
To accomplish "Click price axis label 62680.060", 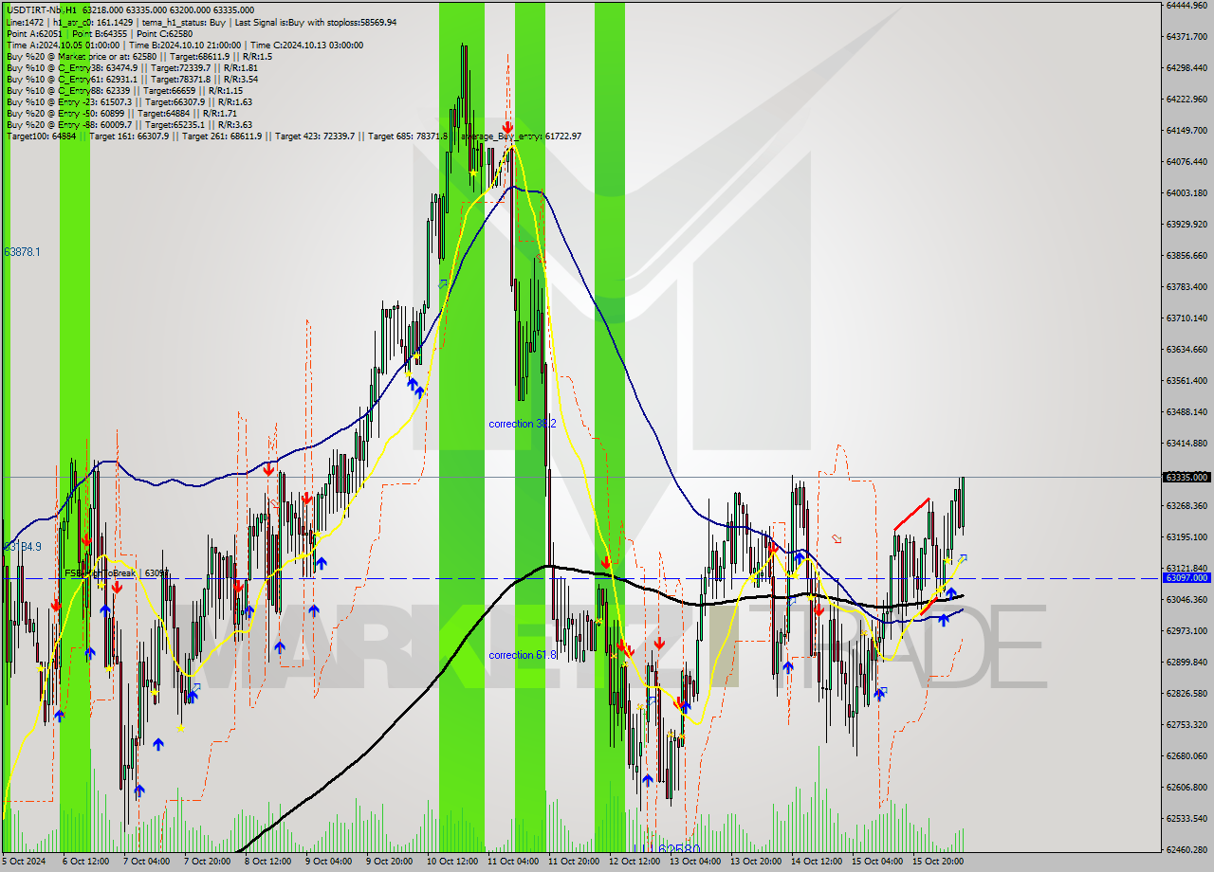I will pyautogui.click(x=1186, y=755).
